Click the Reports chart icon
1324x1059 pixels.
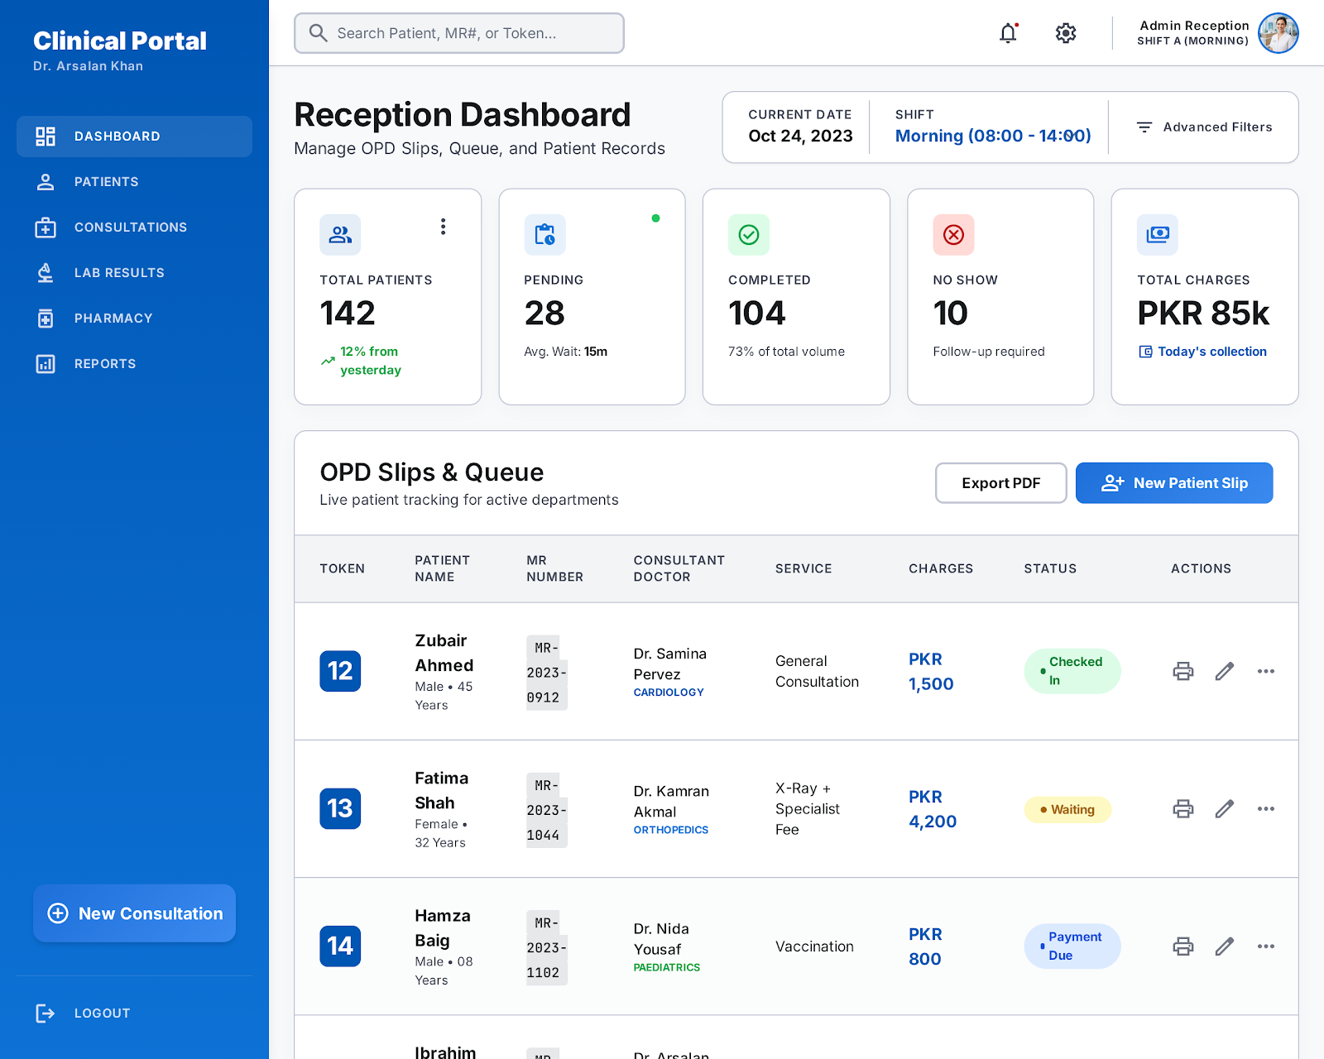[x=46, y=364]
